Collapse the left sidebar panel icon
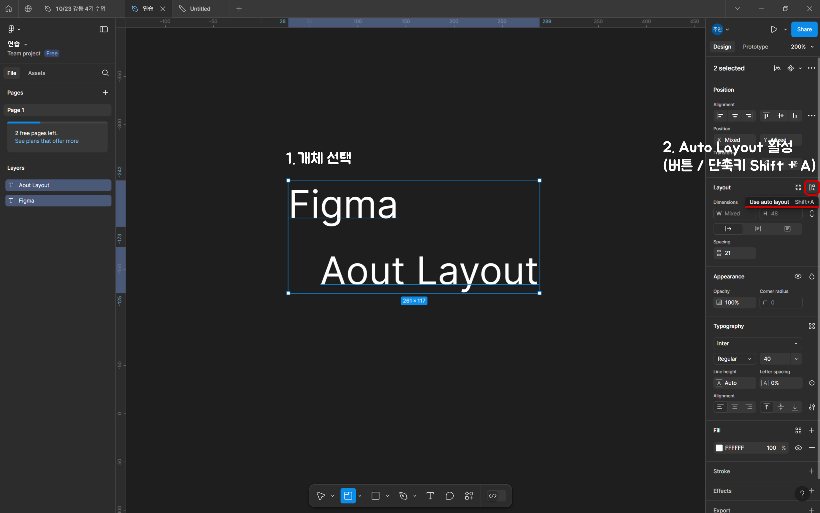This screenshot has height=513, width=820. point(103,30)
